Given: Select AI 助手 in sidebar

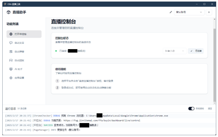Looking at the screenshot, I should point(24,69).
